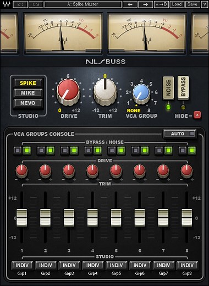Load next preset with right arrow
The height and width of the screenshot is (286, 209).
(146, 4)
